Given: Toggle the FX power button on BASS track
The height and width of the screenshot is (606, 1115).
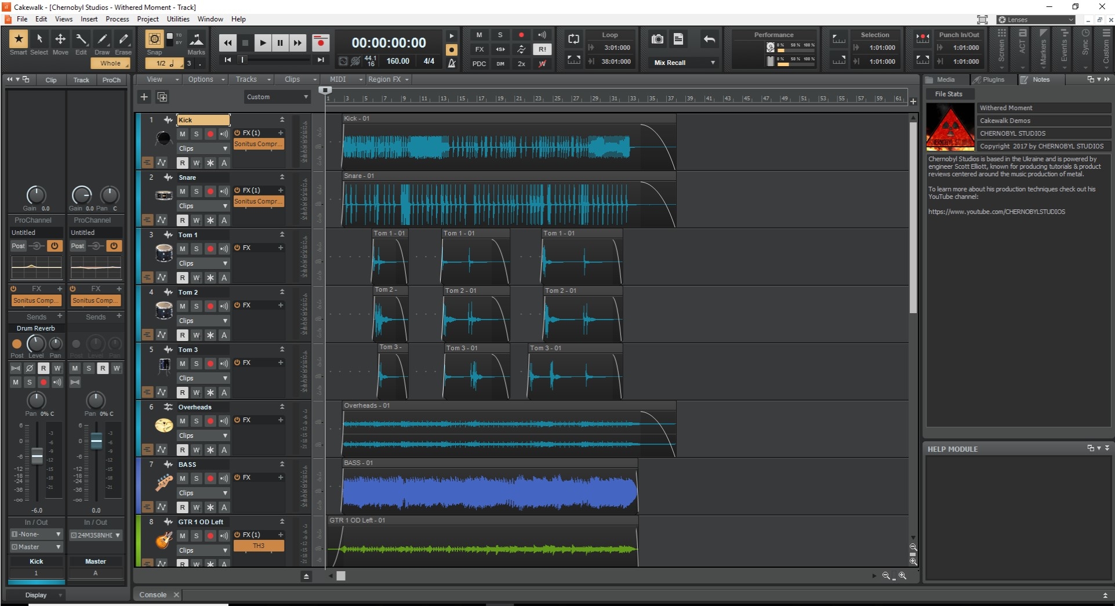Looking at the screenshot, I should 237,477.
